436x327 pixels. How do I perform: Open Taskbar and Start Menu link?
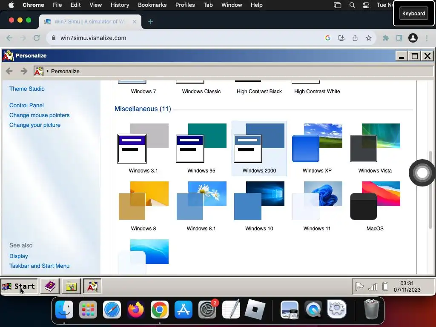[x=39, y=266]
